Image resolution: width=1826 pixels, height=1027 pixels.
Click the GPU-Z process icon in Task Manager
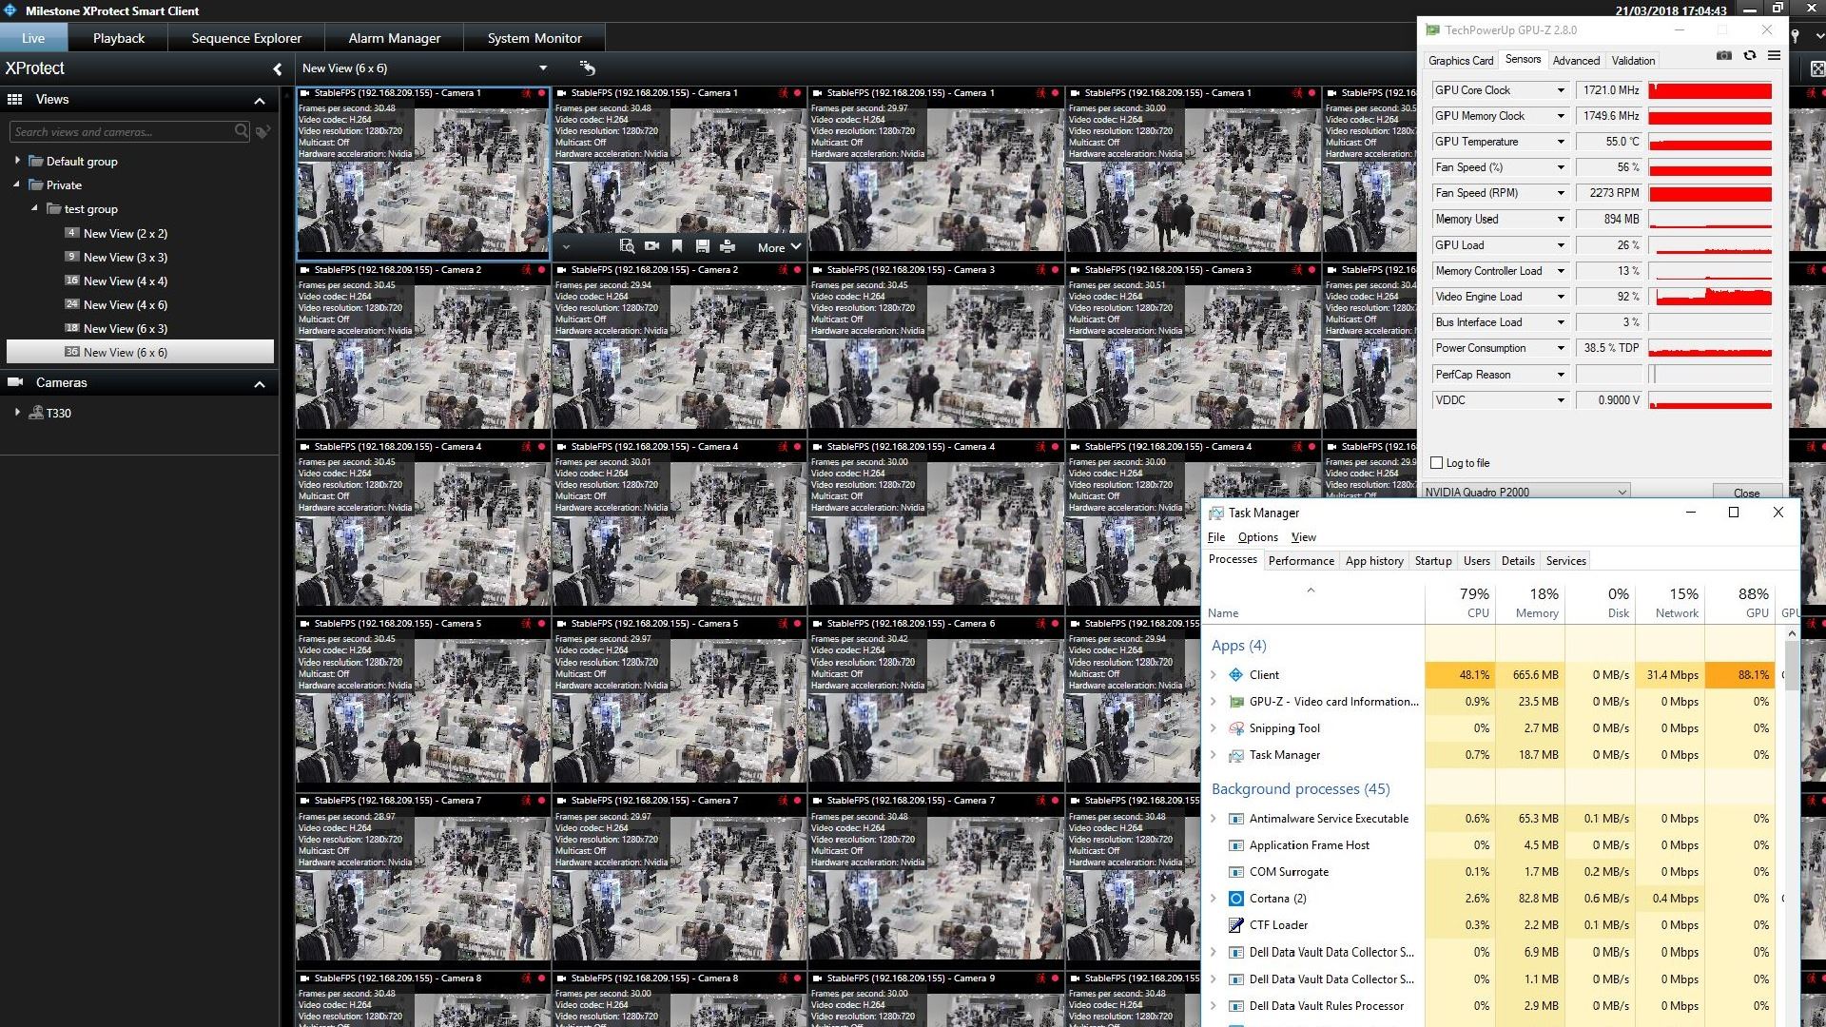click(x=1235, y=702)
